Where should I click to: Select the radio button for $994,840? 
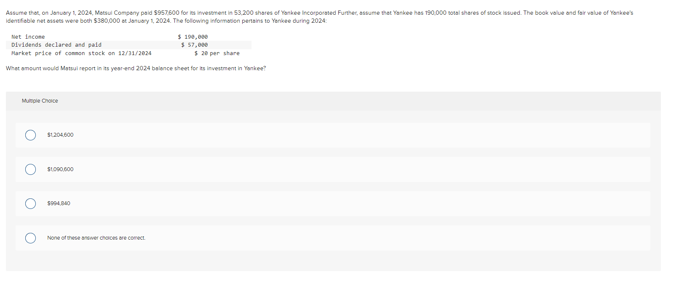click(30, 203)
